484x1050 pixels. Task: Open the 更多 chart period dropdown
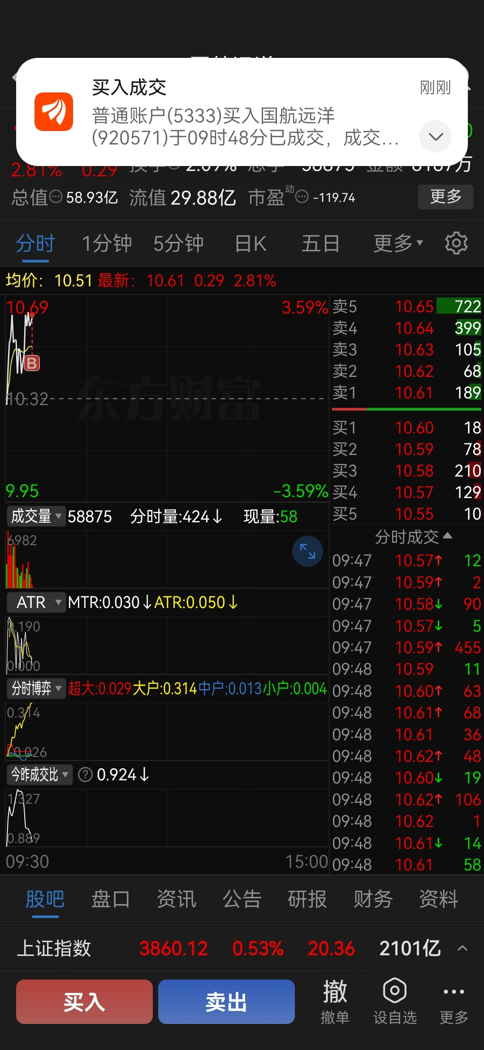(398, 244)
